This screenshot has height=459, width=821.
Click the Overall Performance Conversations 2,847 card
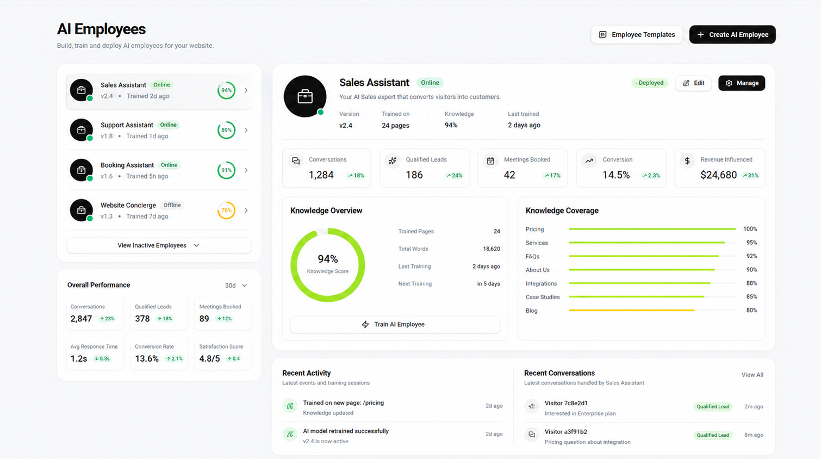coord(95,314)
